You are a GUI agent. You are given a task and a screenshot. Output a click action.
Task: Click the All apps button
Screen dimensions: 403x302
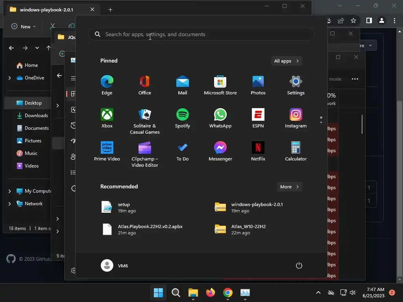pyautogui.click(x=287, y=61)
